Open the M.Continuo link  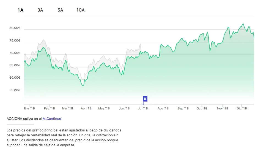pyautogui.click(x=52, y=119)
